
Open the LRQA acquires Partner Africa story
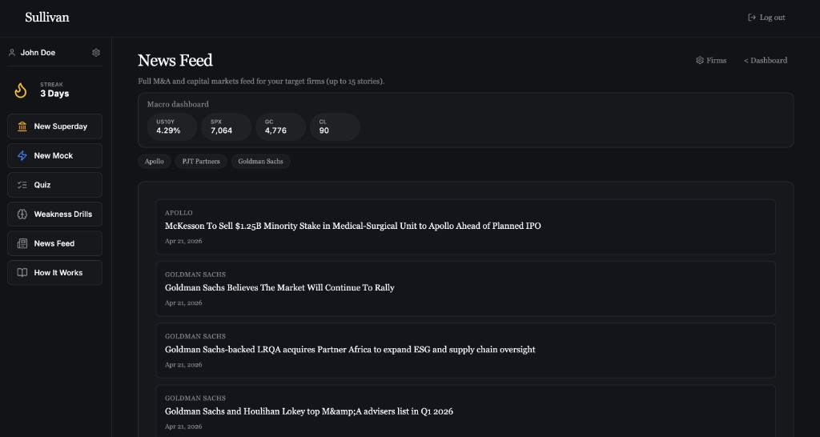350,350
